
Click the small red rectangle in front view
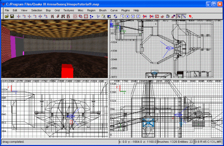coord(71,122)
